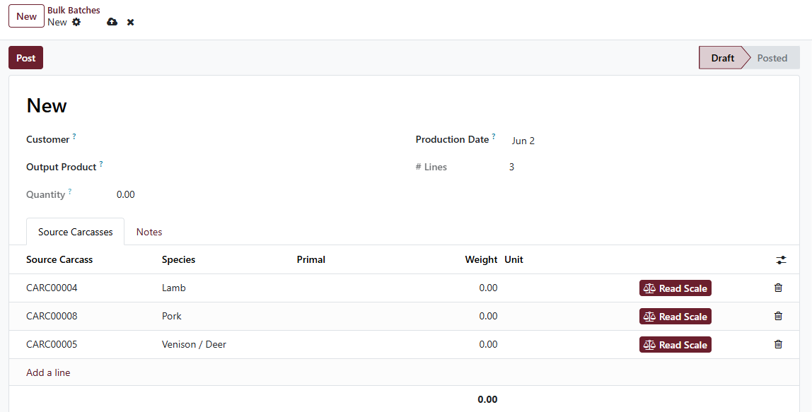
Task: Post the bulk batch
Action: (26, 58)
